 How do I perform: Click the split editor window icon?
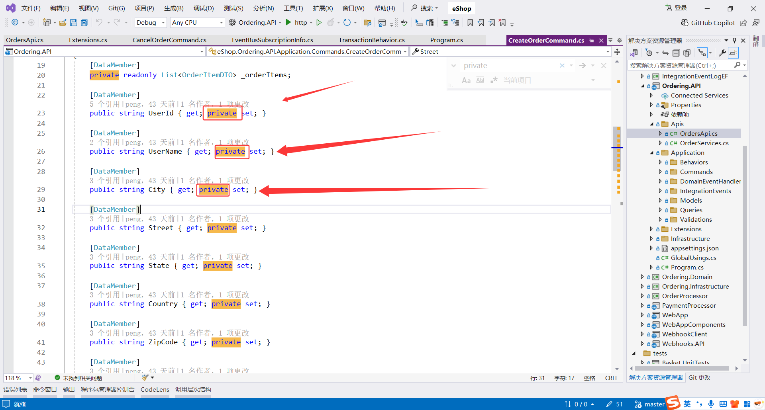(617, 52)
